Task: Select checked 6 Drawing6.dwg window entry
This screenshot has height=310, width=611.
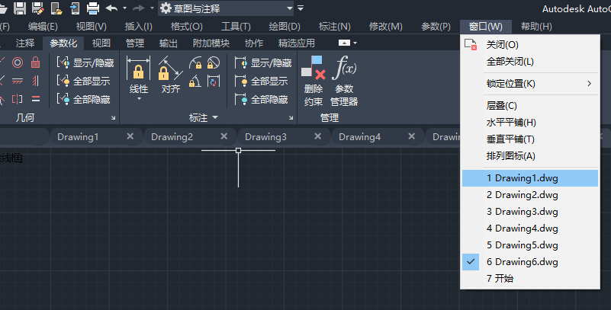Action: [530, 262]
